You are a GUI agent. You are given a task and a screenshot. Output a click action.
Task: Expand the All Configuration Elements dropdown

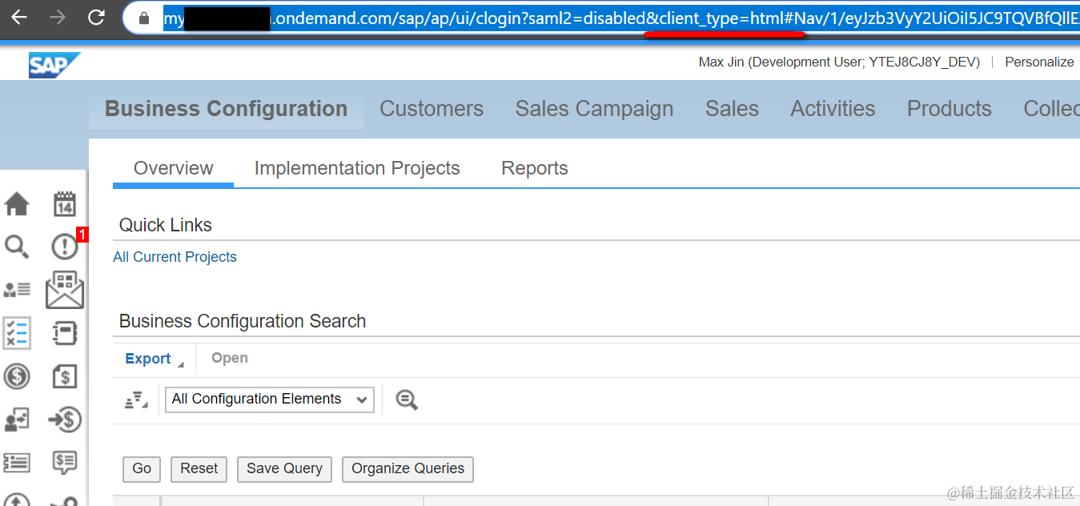[270, 399]
